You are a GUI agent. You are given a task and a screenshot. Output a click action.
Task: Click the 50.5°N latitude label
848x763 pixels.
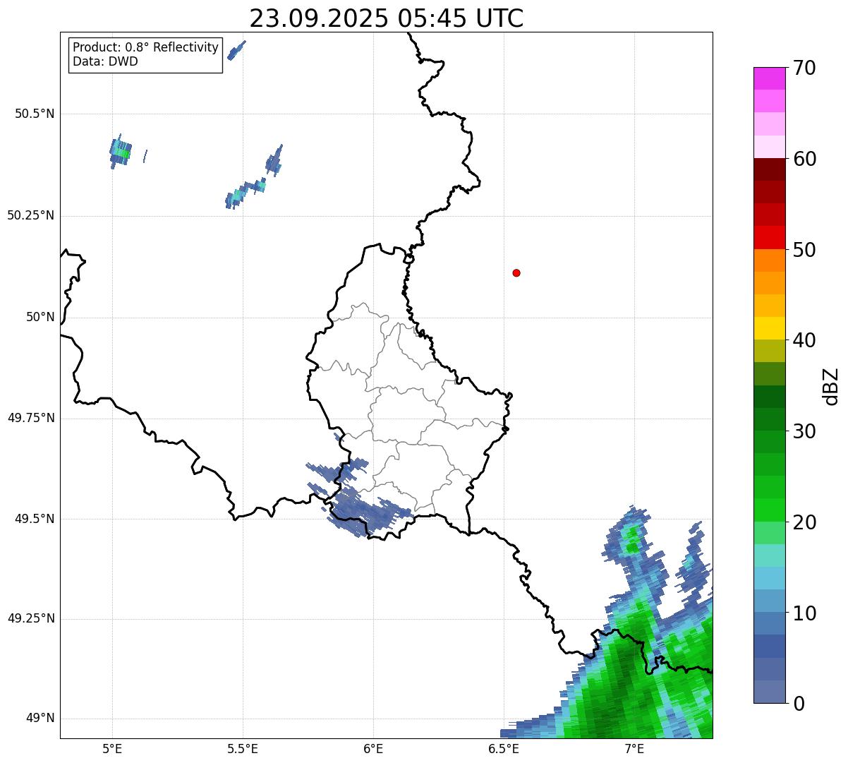tap(35, 114)
